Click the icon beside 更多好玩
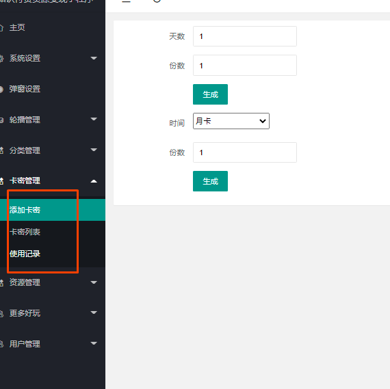 tap(1, 313)
